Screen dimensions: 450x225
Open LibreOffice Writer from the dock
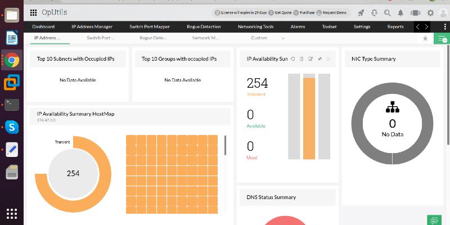pos(12,38)
